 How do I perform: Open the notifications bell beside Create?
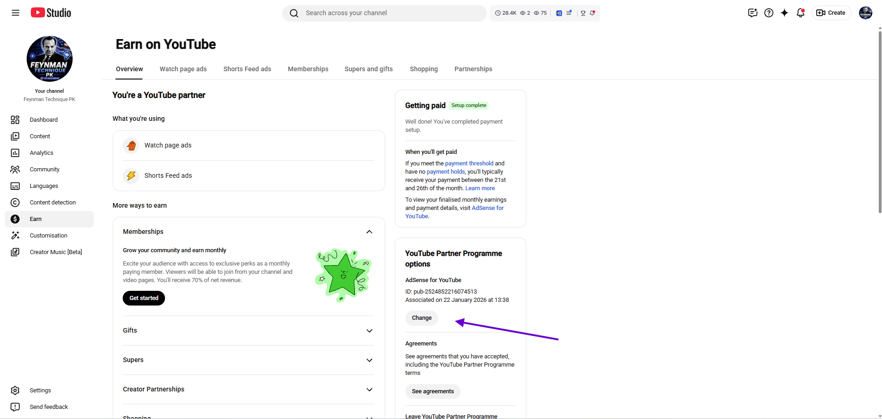click(801, 13)
